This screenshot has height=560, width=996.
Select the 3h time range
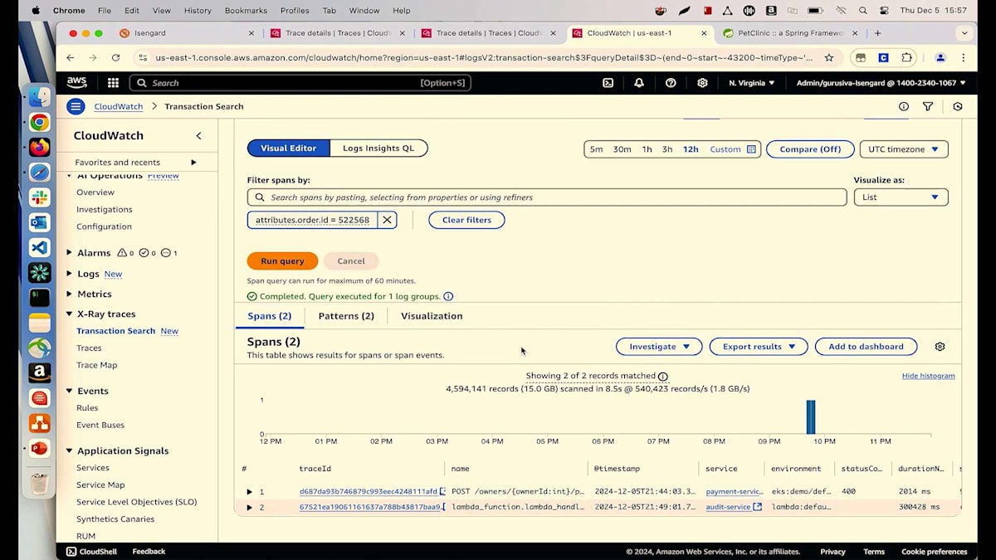pyautogui.click(x=667, y=149)
